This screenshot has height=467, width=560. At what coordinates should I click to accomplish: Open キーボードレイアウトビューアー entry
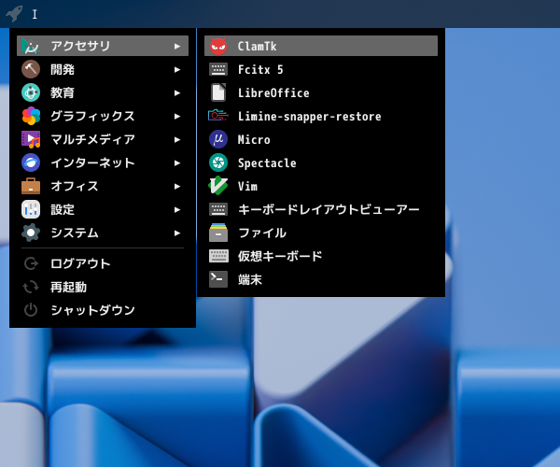click(x=321, y=209)
